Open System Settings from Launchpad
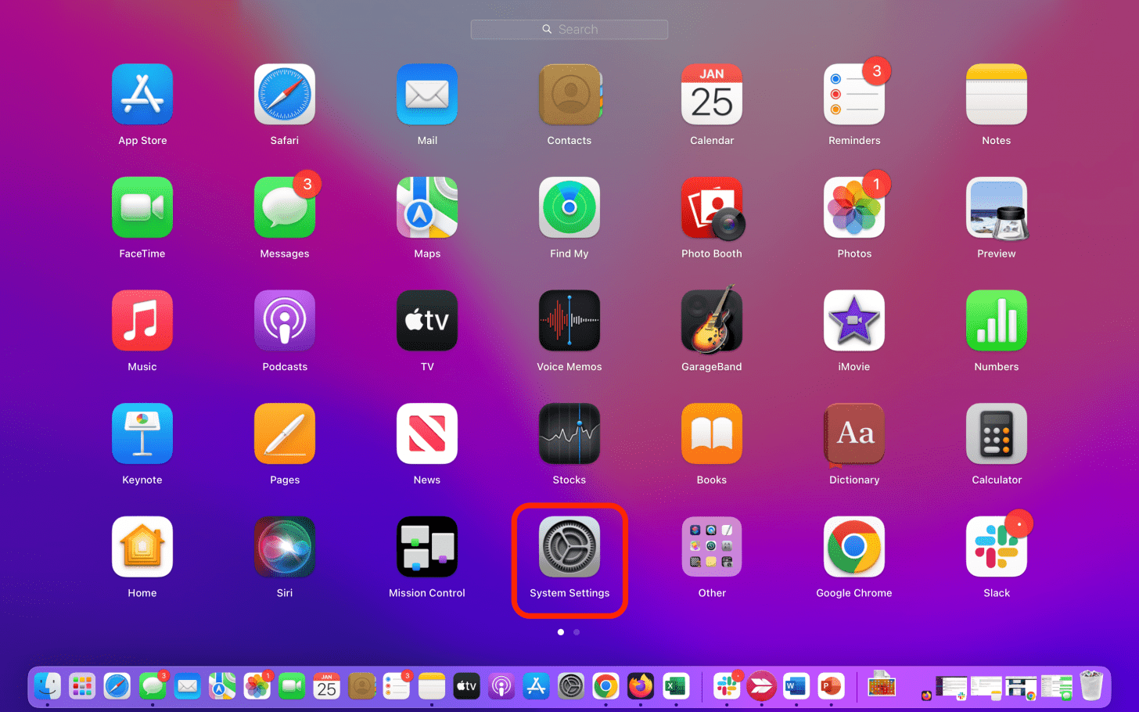This screenshot has height=712, width=1139. coord(569,546)
